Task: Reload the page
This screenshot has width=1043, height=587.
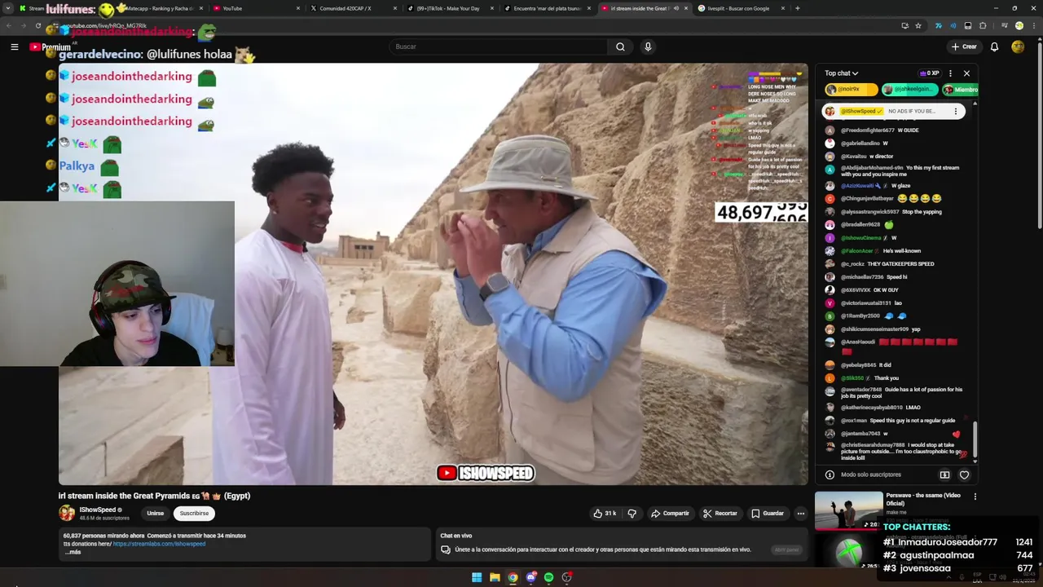Action: 38,25
